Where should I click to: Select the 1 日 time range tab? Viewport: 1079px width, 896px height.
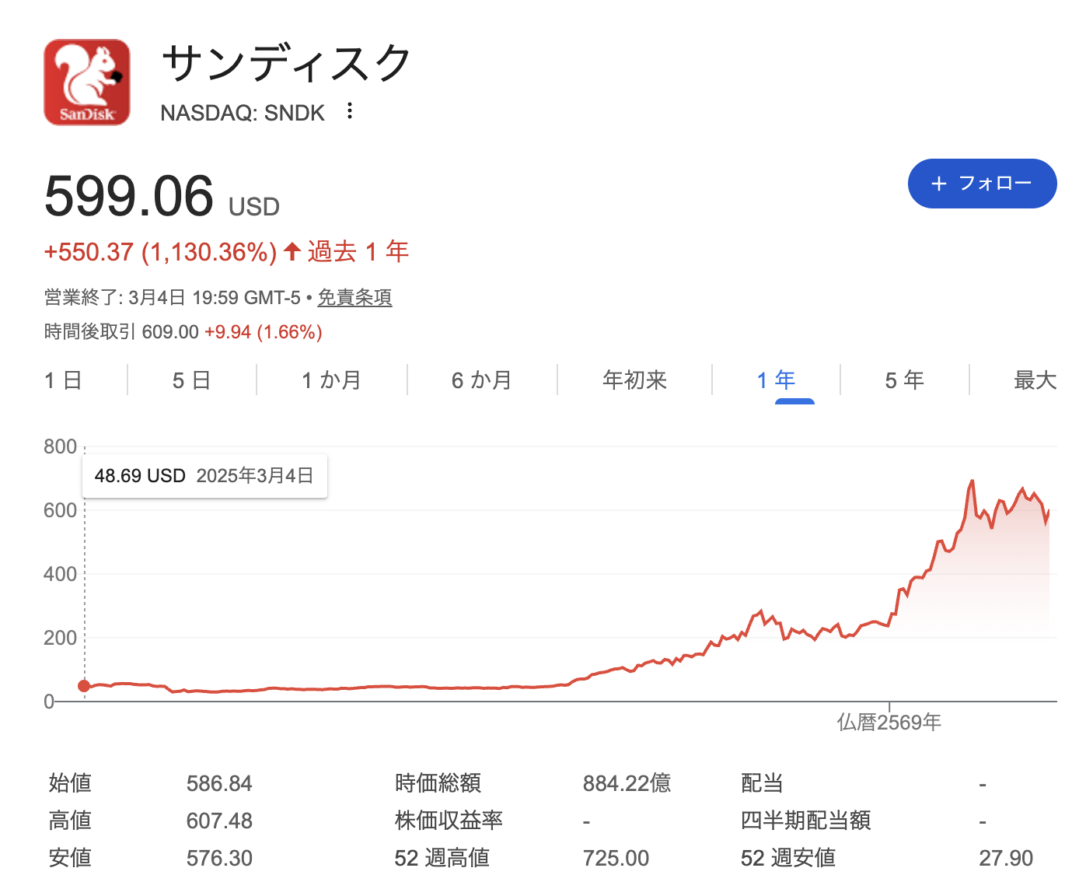(x=63, y=380)
